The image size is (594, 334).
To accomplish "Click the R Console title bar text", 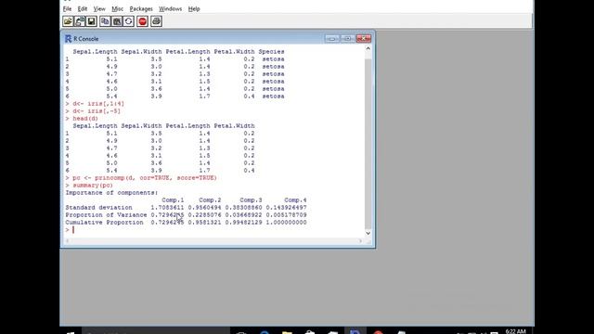I will coord(86,39).
